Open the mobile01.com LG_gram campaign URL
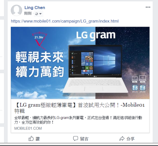Image resolution: width=158 pixels, height=146 pixels. click(x=65, y=21)
